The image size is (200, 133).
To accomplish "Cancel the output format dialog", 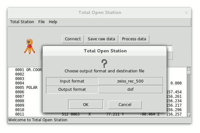I will 125,105.
